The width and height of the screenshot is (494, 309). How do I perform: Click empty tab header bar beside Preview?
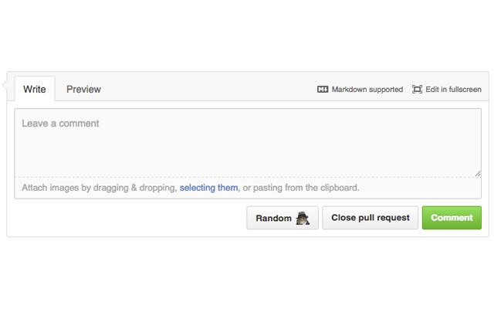208,90
